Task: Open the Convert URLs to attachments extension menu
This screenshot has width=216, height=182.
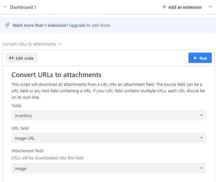Action: pyautogui.click(x=29, y=44)
